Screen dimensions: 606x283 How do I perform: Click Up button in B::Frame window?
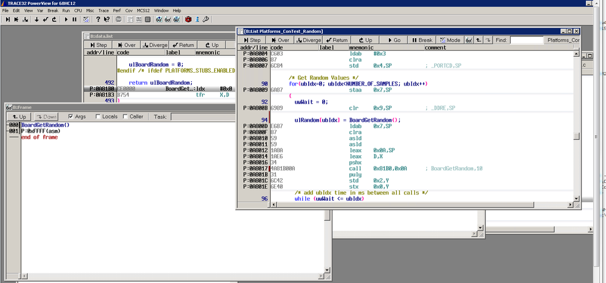(x=19, y=116)
